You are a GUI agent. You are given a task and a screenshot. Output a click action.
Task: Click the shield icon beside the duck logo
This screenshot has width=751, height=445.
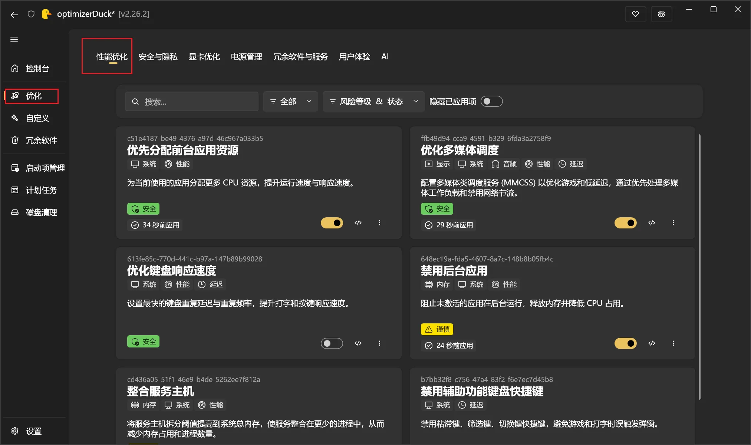point(31,14)
